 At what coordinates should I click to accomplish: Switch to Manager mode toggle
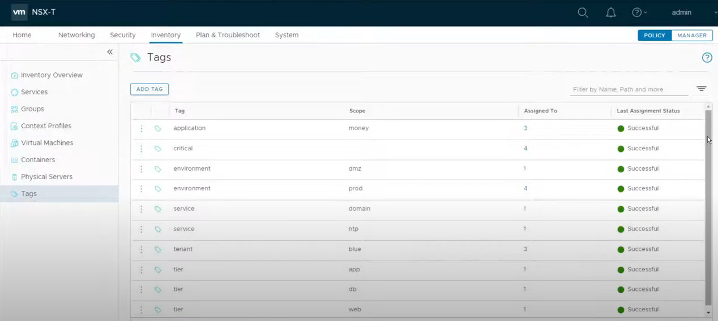691,35
